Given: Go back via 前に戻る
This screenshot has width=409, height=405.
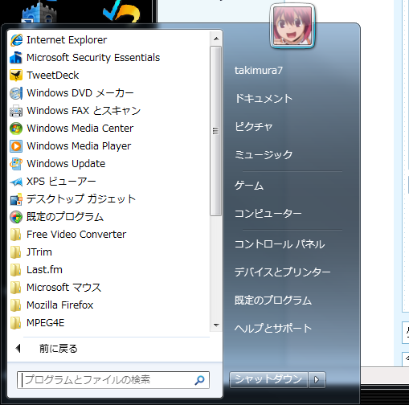Looking at the screenshot, I should (59, 349).
